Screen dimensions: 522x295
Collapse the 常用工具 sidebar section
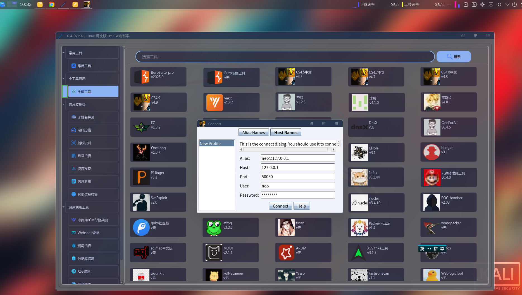(63, 53)
